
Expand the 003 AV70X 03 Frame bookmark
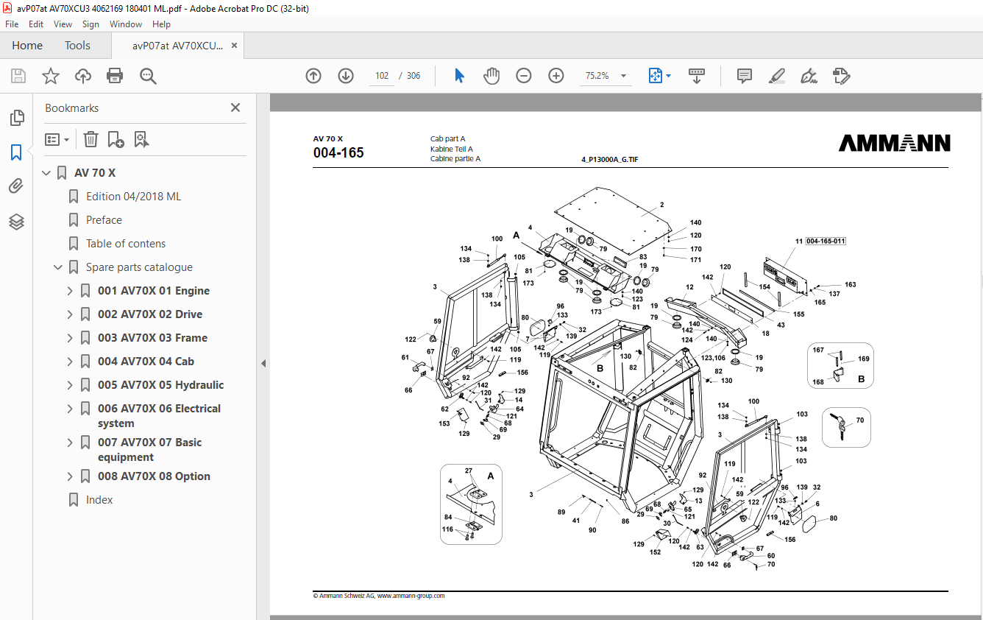71,338
